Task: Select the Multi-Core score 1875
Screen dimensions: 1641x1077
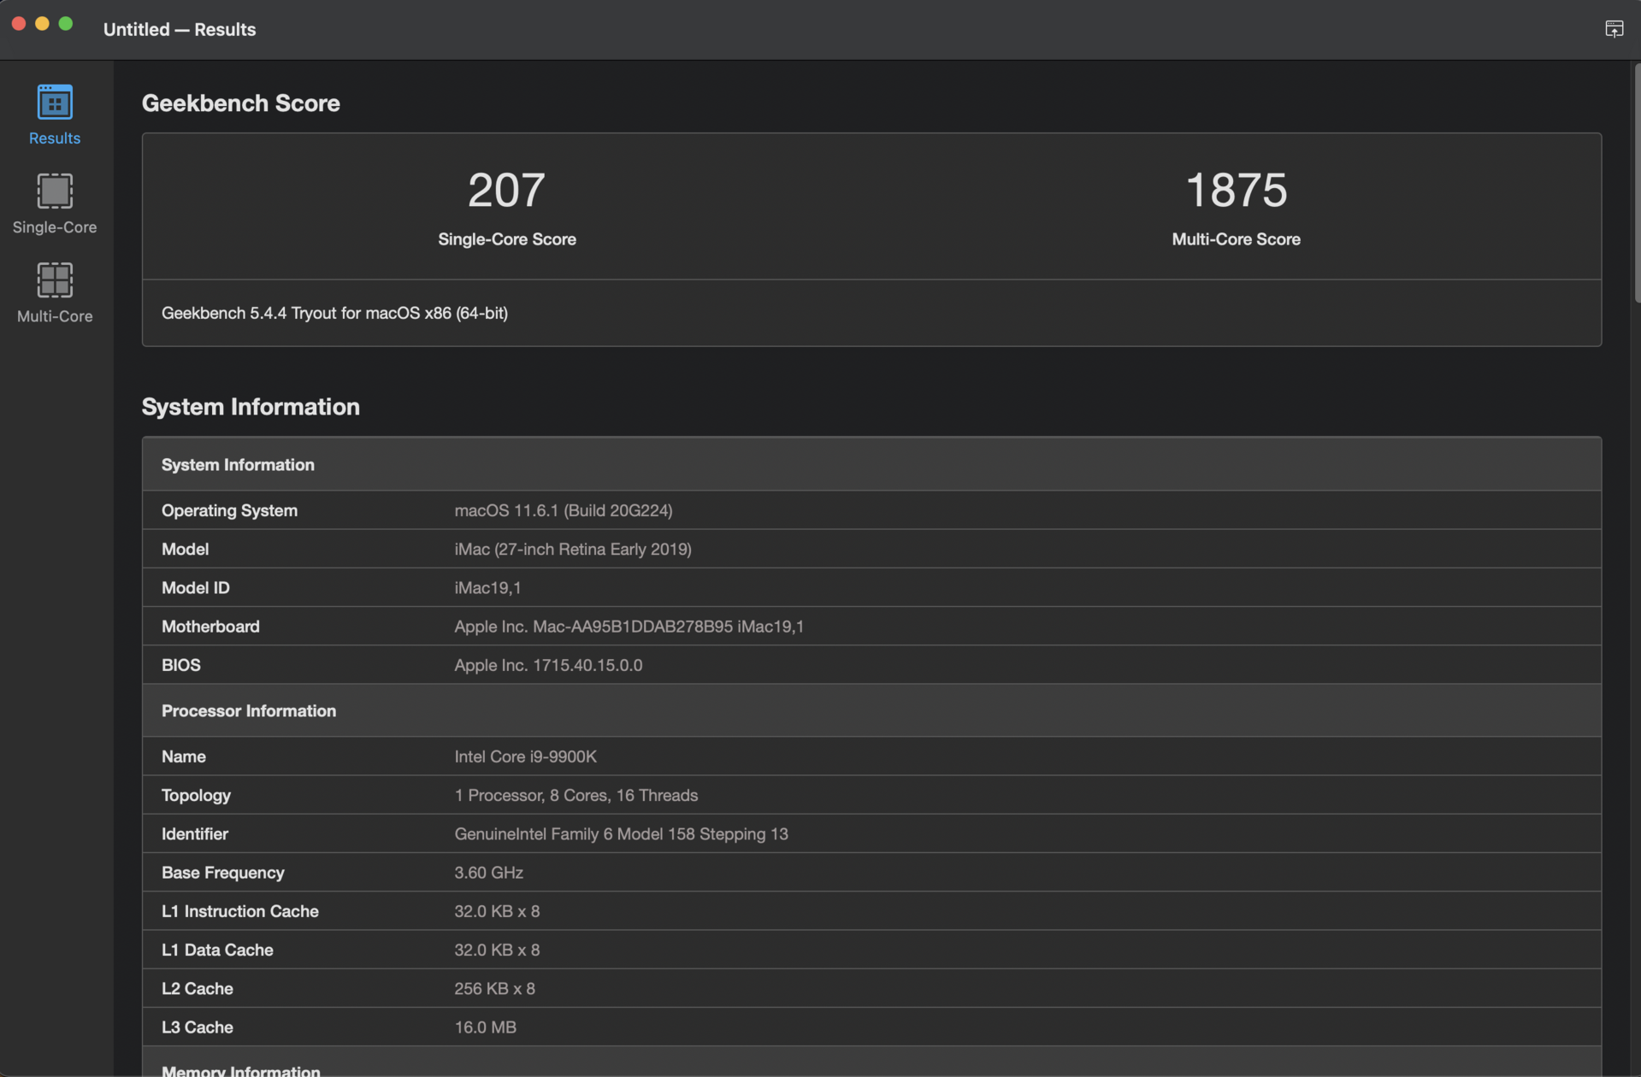Action: pyautogui.click(x=1236, y=190)
